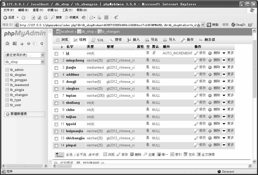Expand 更多 dropdown for id row

tap(228, 53)
